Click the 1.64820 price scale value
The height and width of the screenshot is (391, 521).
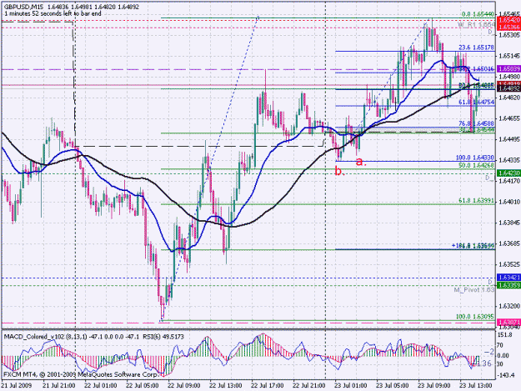[509, 98]
